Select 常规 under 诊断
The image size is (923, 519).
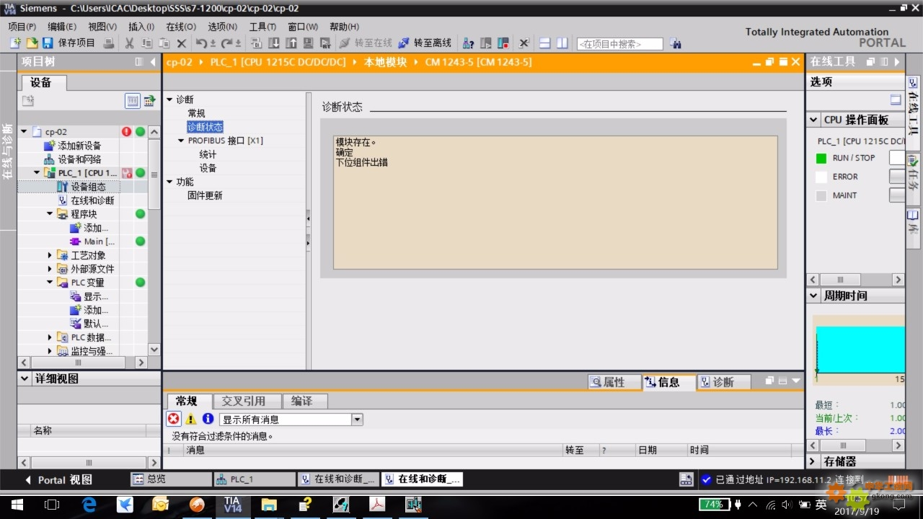pos(196,113)
